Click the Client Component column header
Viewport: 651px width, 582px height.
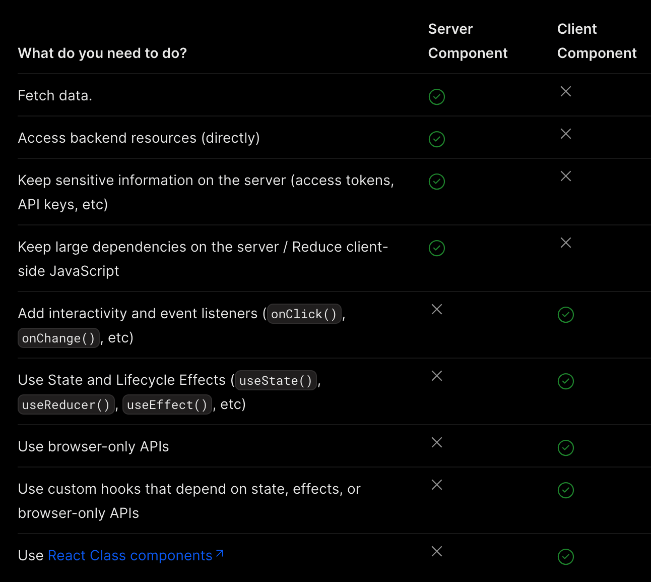tap(597, 41)
